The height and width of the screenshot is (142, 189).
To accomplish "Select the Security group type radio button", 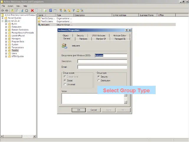I will pos(99,77).
